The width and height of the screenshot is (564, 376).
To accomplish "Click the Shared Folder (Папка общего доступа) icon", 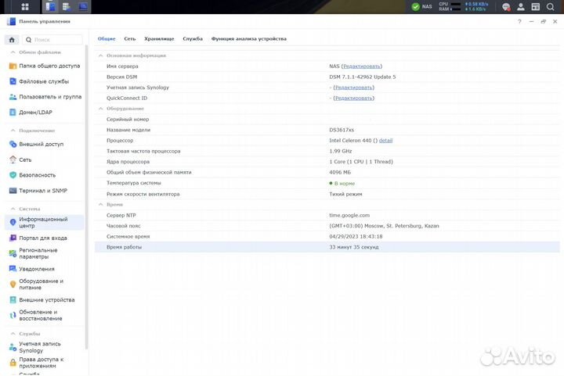I will click(x=13, y=66).
